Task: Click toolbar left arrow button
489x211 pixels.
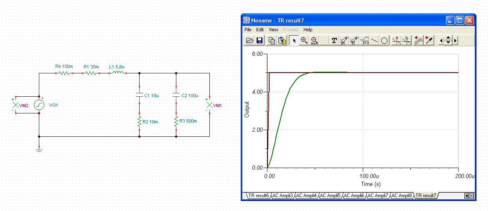Action: click(441, 40)
